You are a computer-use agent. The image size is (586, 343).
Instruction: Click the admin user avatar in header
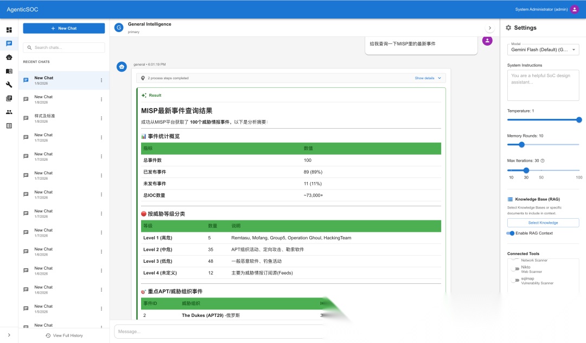coord(575,9)
